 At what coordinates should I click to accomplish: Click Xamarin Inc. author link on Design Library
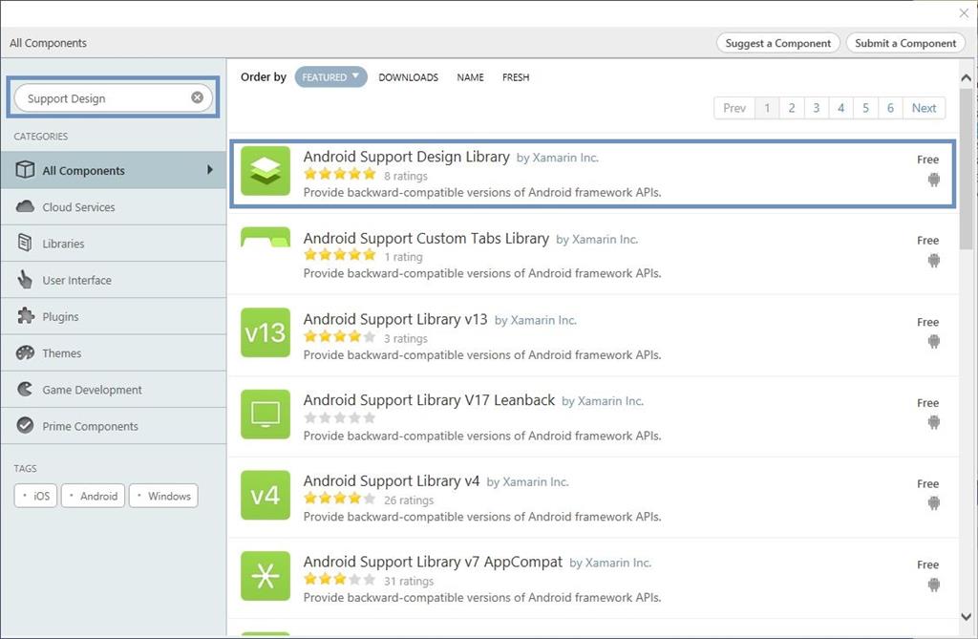565,158
